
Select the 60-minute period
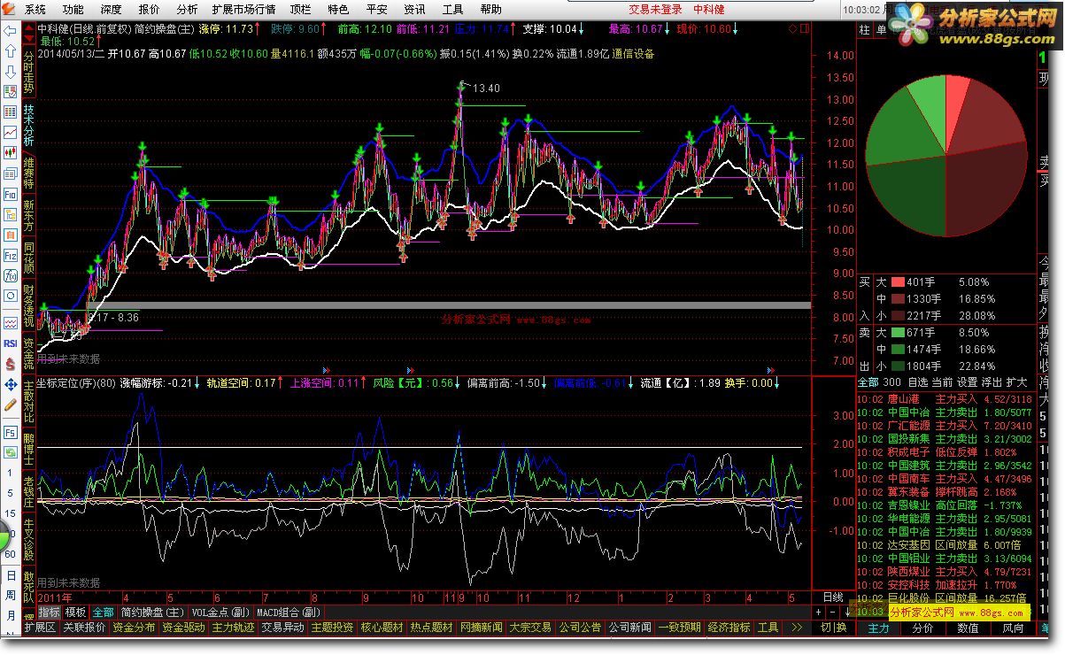[10, 554]
